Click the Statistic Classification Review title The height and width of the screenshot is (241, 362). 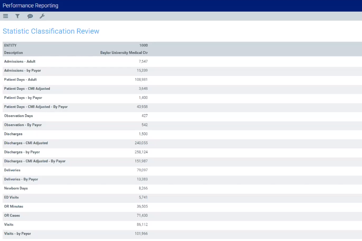(x=51, y=31)
